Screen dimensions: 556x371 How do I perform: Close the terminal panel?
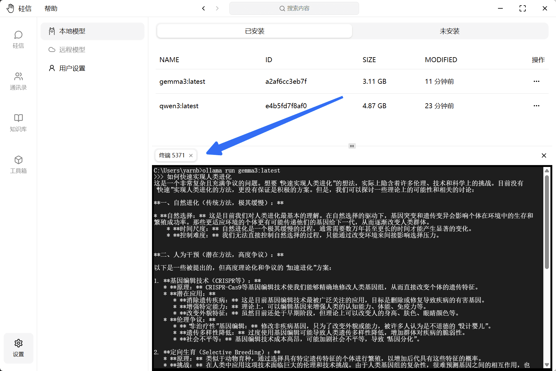(x=544, y=156)
